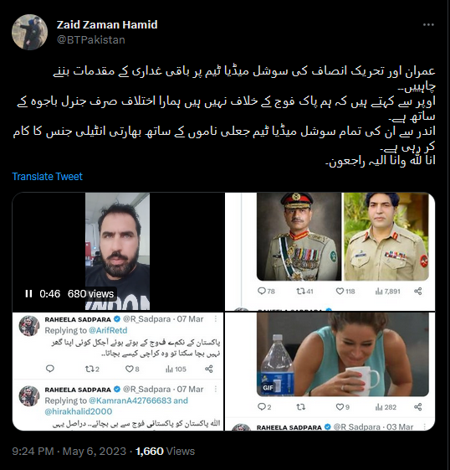The height and width of the screenshot is (470, 450).
Task: Like the post with 118 likes
Action: pos(340,291)
